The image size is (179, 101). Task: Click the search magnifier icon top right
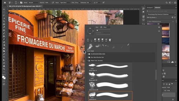coord(167,3)
